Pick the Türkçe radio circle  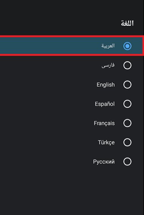[127, 142]
